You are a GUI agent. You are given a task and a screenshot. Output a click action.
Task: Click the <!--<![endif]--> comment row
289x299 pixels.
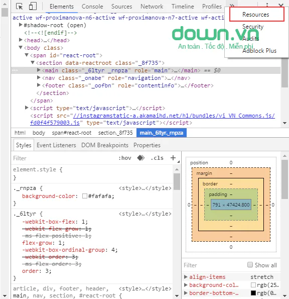point(51,33)
